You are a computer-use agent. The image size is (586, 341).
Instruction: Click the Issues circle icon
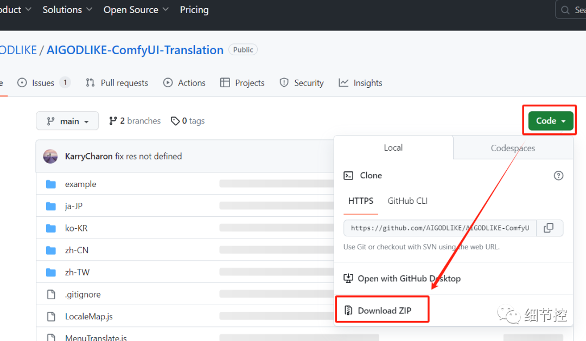(22, 82)
